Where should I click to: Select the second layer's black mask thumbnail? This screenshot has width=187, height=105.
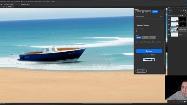point(183,24)
